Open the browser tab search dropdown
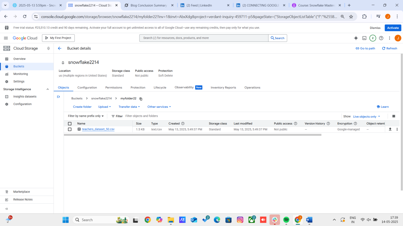This screenshot has height=226, width=403. [5, 5]
